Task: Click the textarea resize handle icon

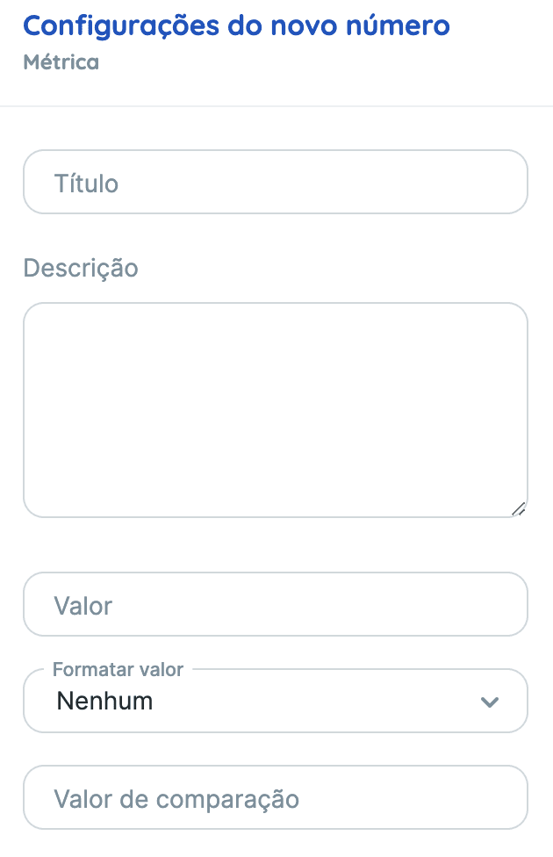Action: pos(519,507)
